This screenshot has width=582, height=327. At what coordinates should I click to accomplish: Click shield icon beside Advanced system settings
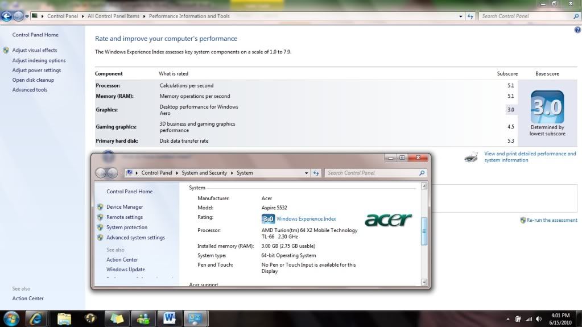coord(100,238)
